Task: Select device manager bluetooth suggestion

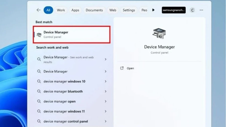Action: coord(72,91)
